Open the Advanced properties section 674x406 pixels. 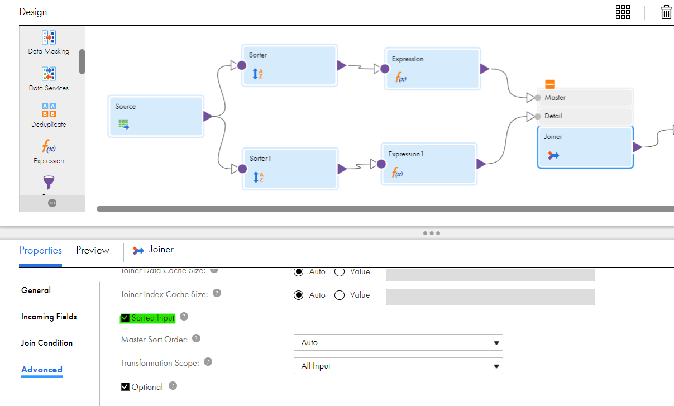click(42, 370)
